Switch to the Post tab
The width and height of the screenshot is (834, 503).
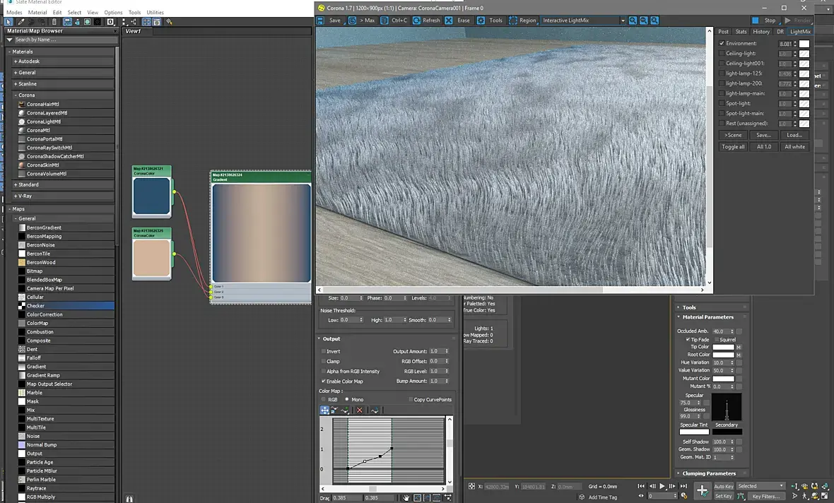tap(723, 32)
